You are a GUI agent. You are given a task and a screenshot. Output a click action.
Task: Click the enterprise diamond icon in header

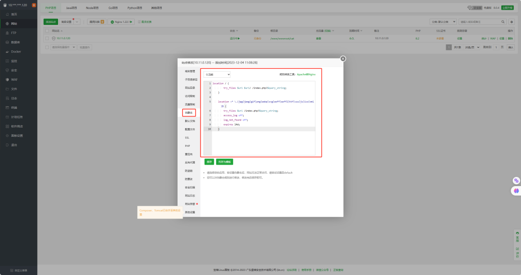[x=470, y=8]
